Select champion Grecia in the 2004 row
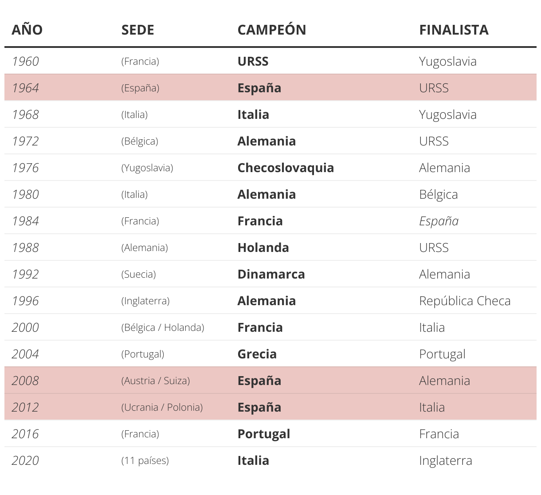The width and height of the screenshot is (541, 495). click(x=257, y=354)
